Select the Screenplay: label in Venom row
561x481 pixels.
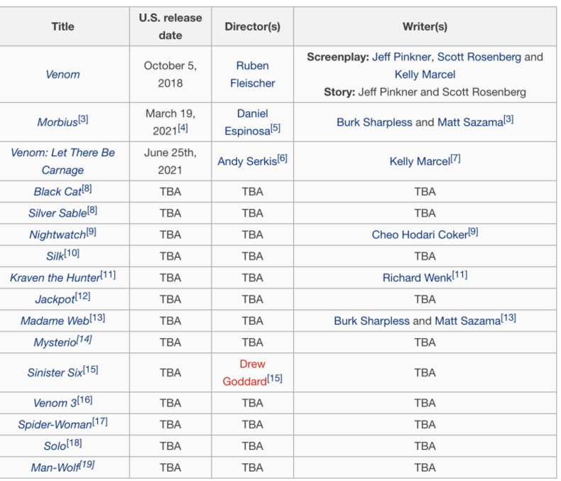(x=338, y=57)
